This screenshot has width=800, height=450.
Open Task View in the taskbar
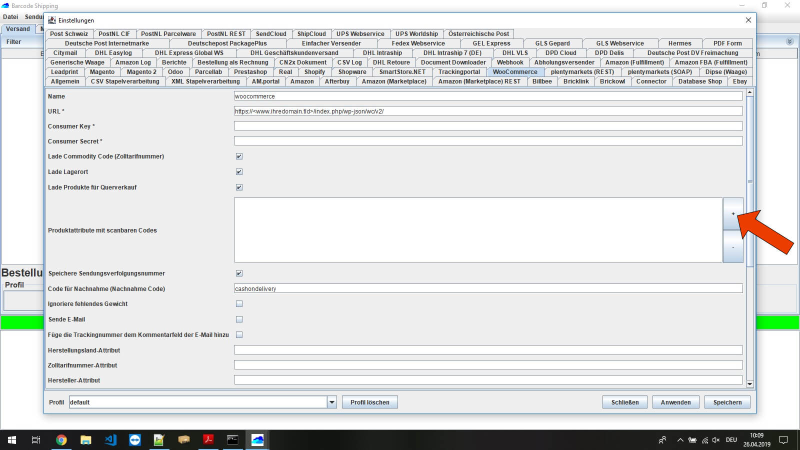point(36,440)
